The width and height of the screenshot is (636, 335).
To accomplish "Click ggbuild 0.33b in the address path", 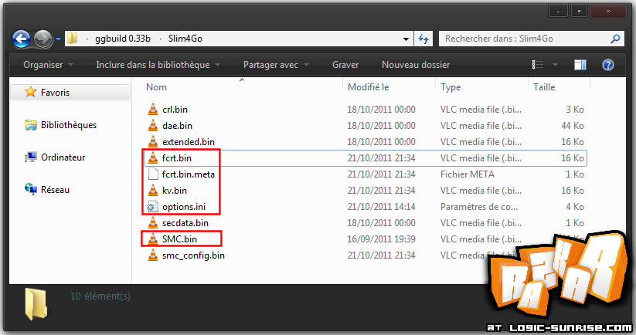I will [121, 38].
